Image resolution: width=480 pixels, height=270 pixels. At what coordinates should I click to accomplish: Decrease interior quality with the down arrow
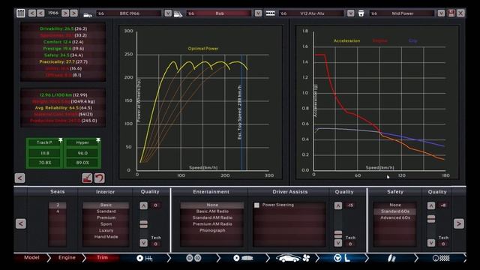coord(143,243)
